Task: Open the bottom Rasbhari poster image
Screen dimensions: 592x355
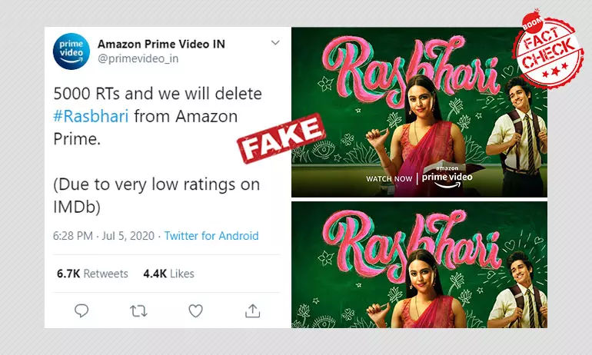Action: coord(419,264)
